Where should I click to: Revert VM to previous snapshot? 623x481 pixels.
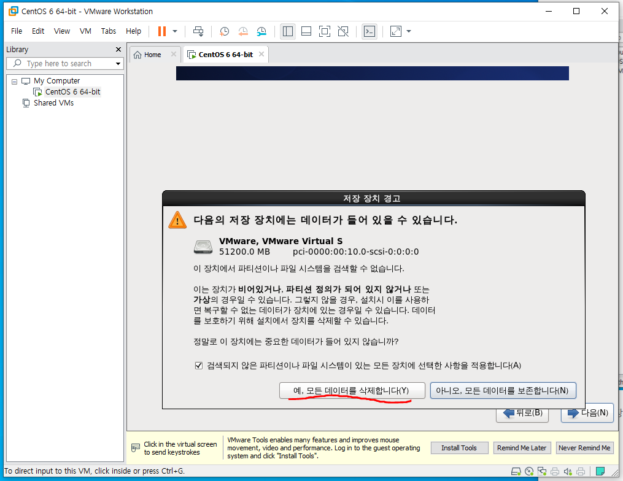coord(243,31)
